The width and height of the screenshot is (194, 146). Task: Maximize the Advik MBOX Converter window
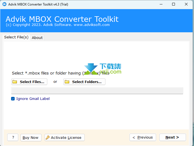(174, 4)
